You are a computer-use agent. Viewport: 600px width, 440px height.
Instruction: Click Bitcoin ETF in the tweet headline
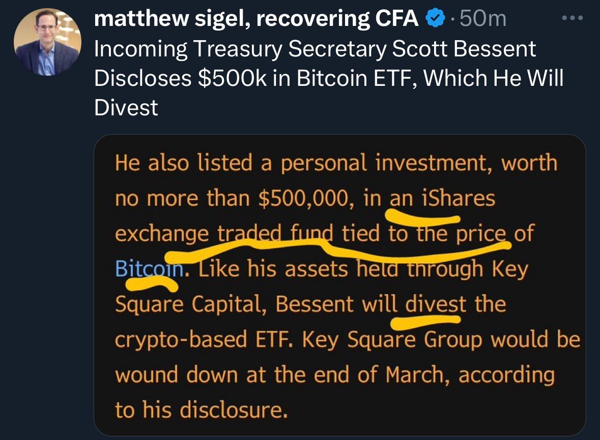pos(355,78)
